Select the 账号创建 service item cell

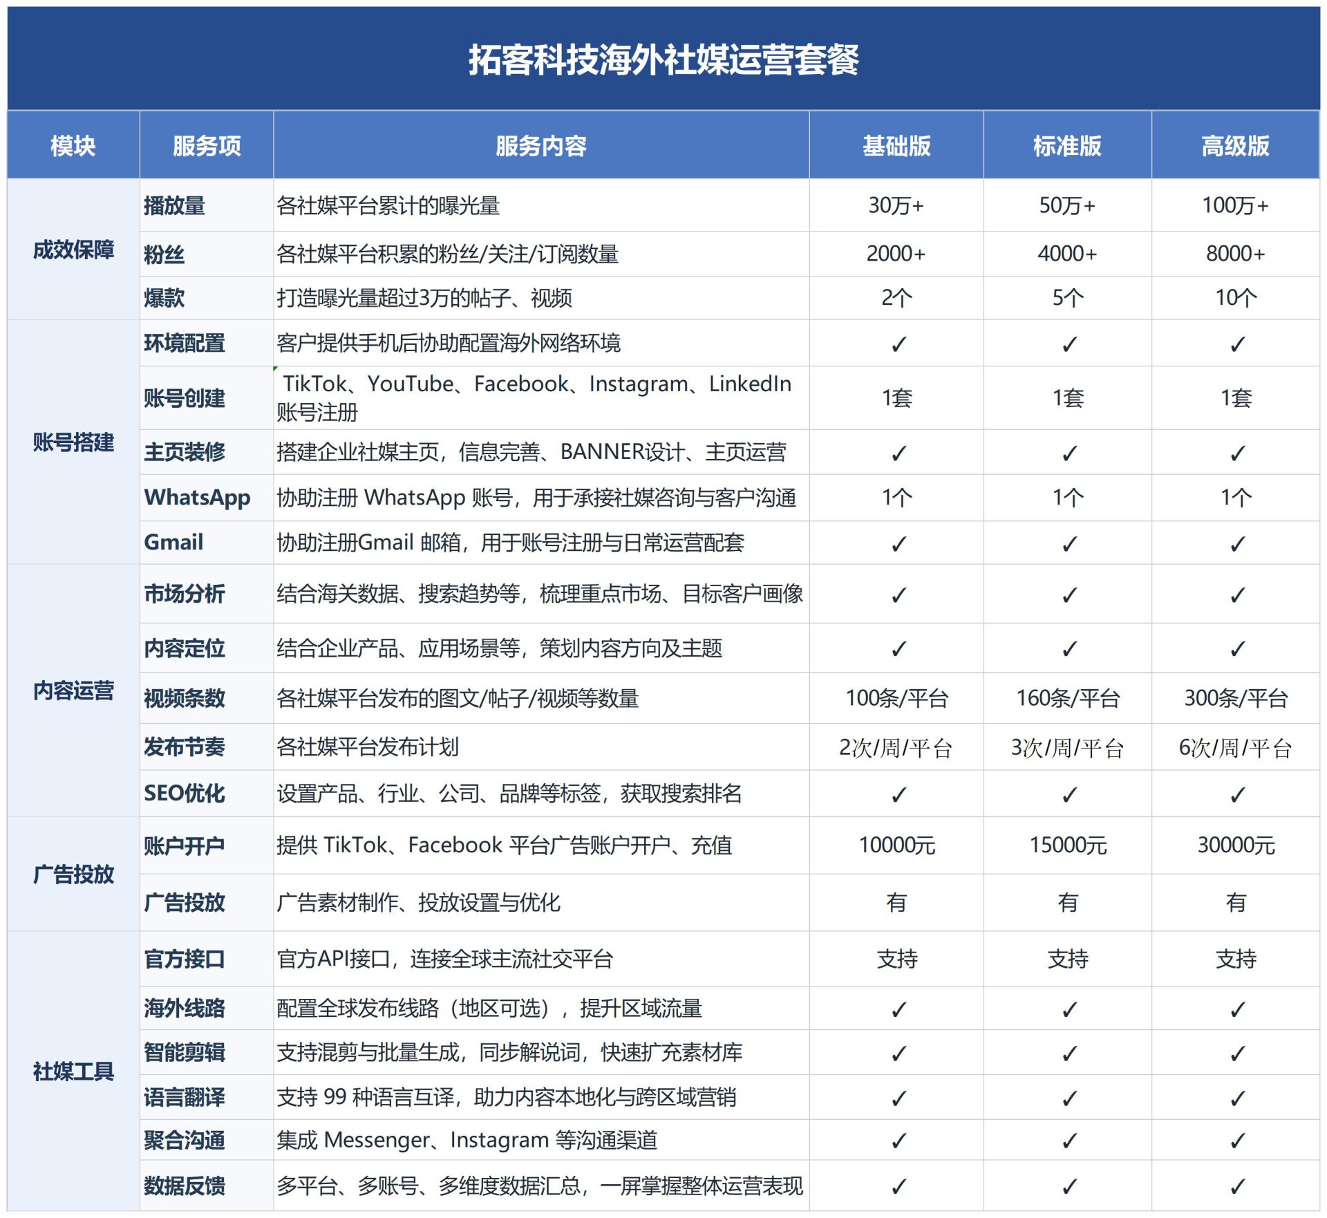pyautogui.click(x=207, y=398)
